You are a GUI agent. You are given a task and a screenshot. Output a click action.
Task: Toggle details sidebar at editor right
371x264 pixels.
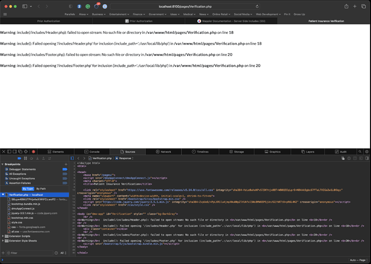pyautogui.click(x=367, y=158)
